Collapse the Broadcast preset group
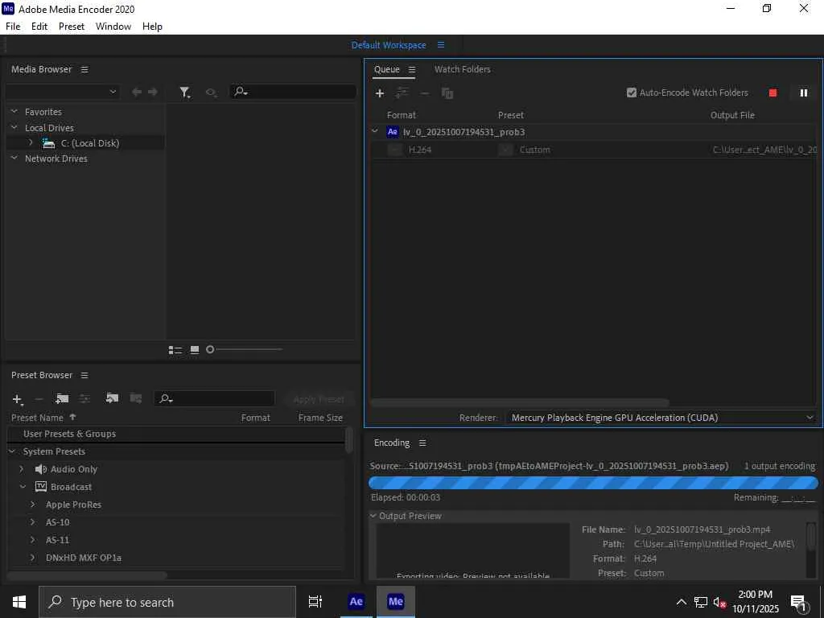Screen dimensions: 824x618 pyautogui.click(x=23, y=487)
